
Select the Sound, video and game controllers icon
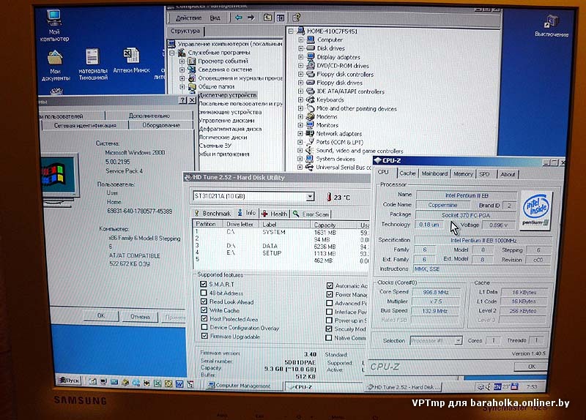click(x=309, y=151)
